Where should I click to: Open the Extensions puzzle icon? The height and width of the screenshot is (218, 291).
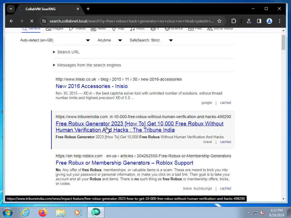234,21
